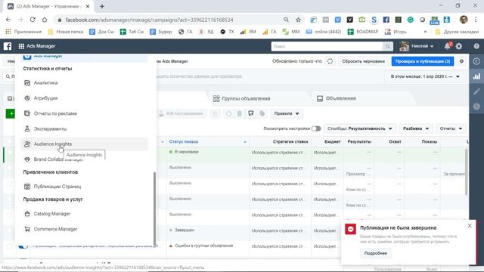Click the Бюджет column header

click(333, 142)
